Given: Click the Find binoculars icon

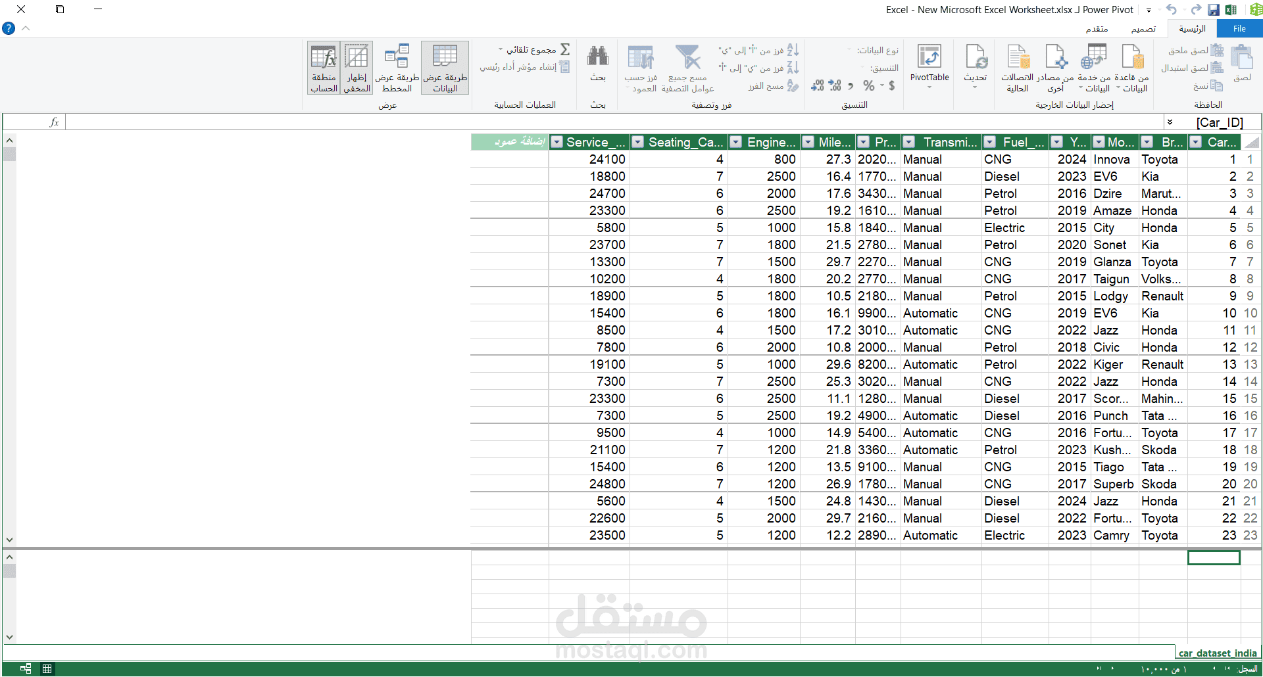Looking at the screenshot, I should coord(597,57).
